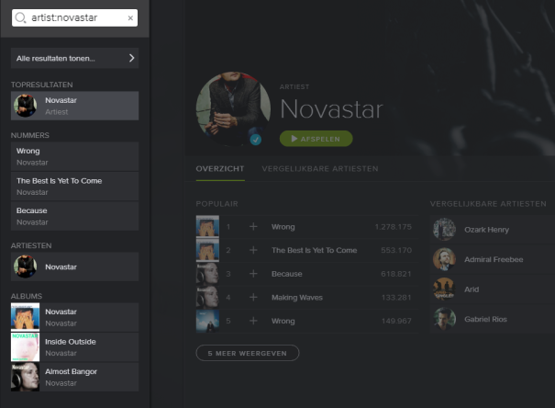This screenshot has width=555, height=408.
Task: Open the Almost Bangor album
Action: [x=74, y=377]
